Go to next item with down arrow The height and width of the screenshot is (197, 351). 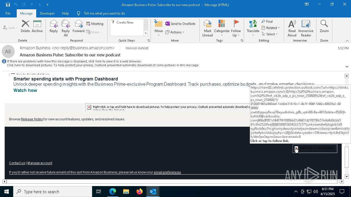pyautogui.click(x=40, y=5)
